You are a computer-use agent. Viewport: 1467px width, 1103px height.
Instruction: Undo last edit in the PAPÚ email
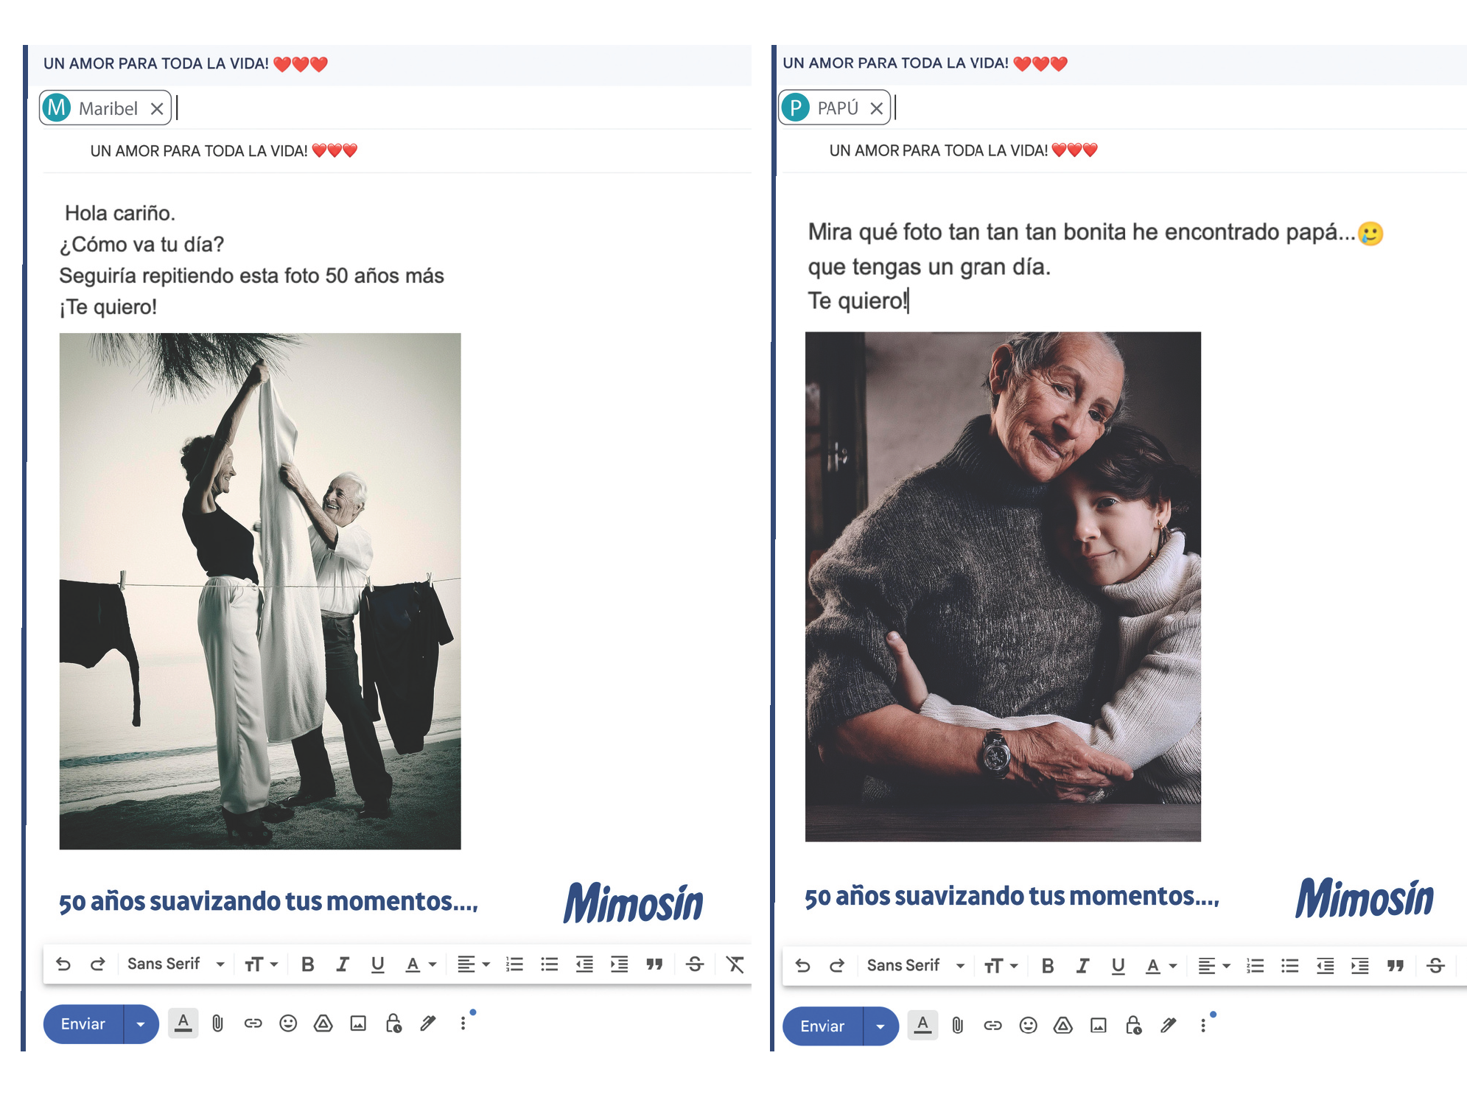click(x=802, y=966)
